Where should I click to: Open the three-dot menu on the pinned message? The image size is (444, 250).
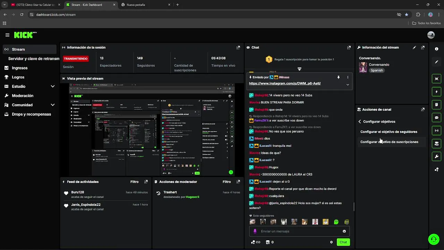tap(348, 77)
